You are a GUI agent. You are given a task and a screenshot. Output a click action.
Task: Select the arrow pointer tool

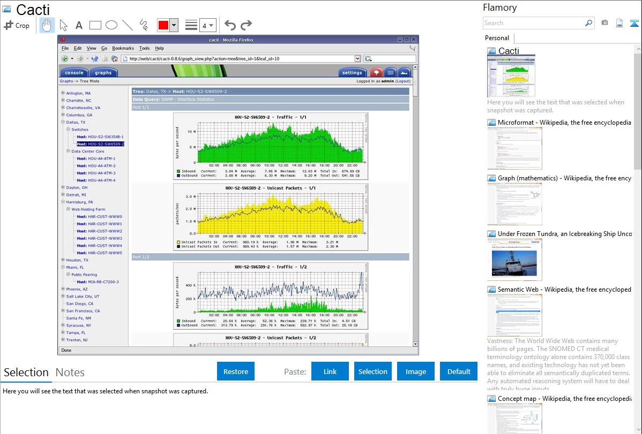click(x=63, y=25)
